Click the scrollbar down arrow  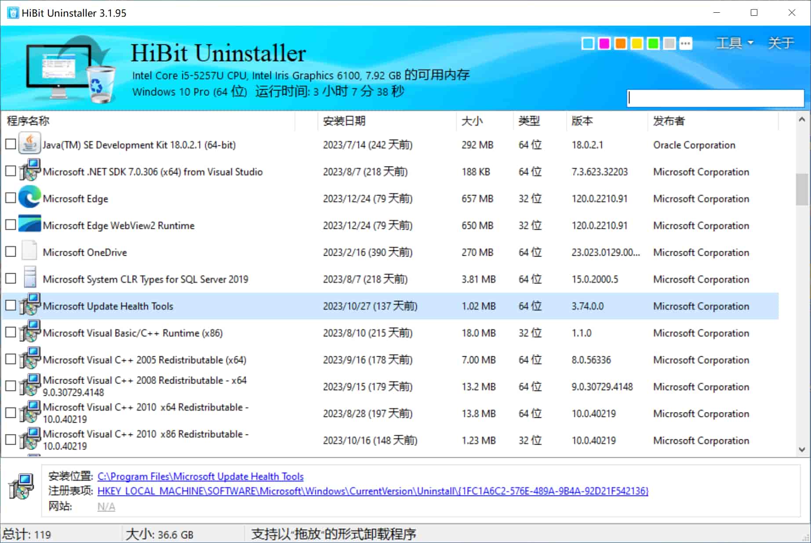point(802,449)
